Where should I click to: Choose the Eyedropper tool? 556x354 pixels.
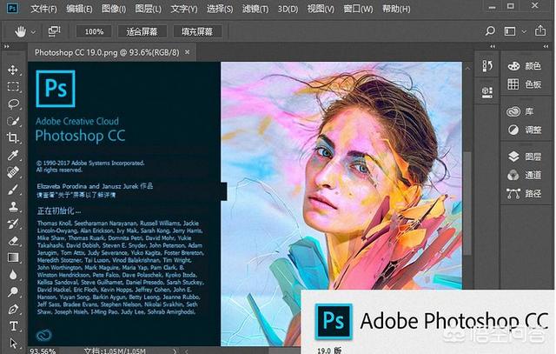13,155
